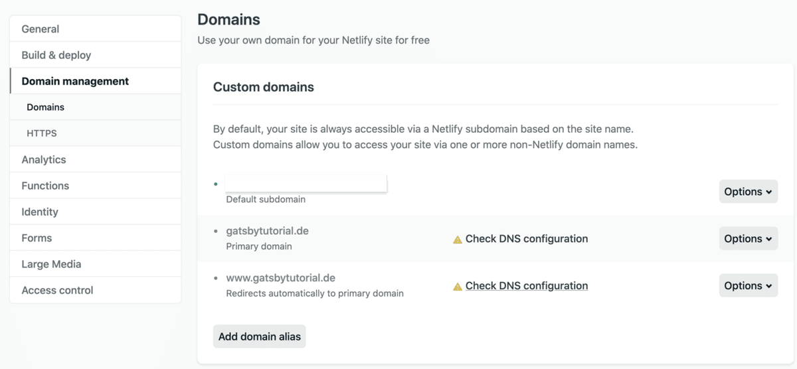Go to Build & deploy settings

pyautogui.click(x=56, y=55)
